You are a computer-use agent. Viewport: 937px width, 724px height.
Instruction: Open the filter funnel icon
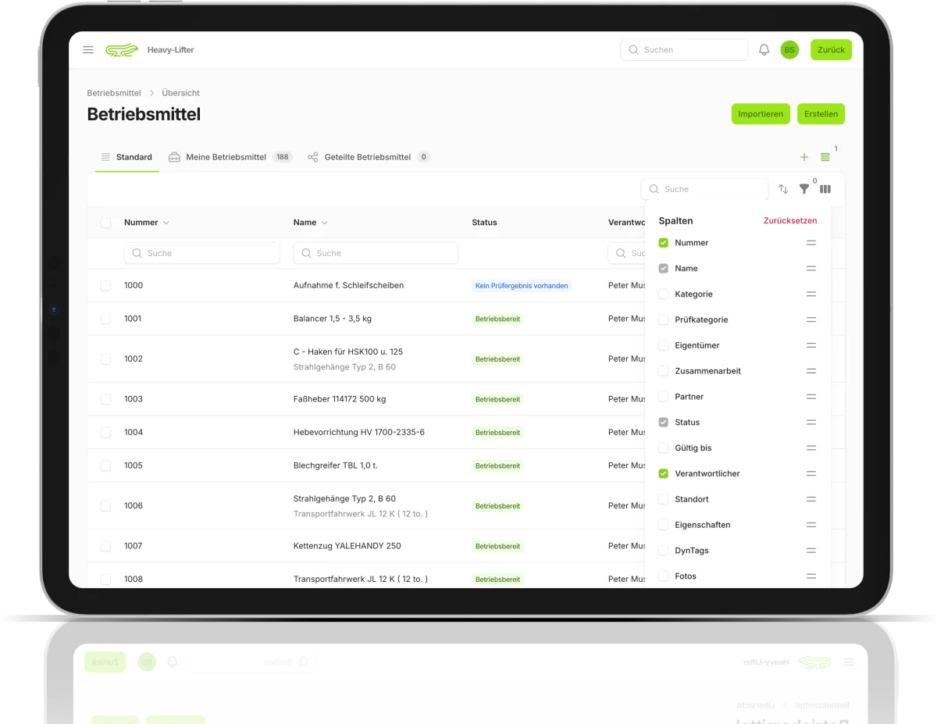(804, 189)
